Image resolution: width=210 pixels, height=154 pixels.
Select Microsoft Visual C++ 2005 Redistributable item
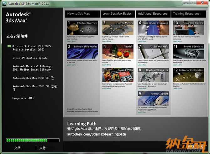(32, 48)
